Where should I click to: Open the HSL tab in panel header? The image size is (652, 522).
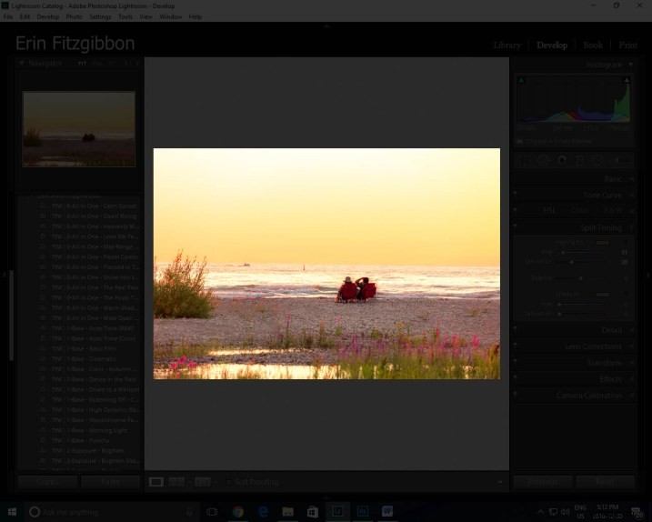point(549,211)
